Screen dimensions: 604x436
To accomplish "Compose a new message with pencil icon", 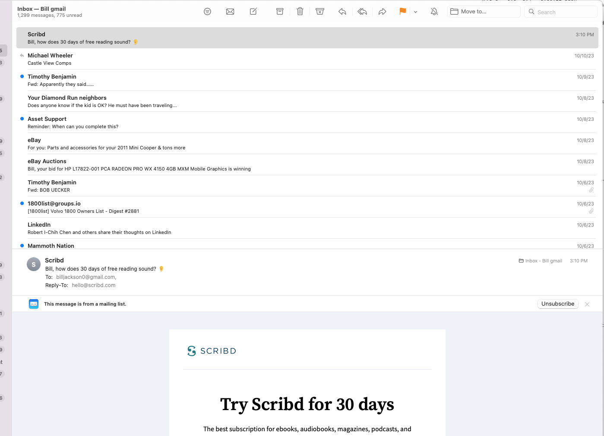I will tap(253, 12).
